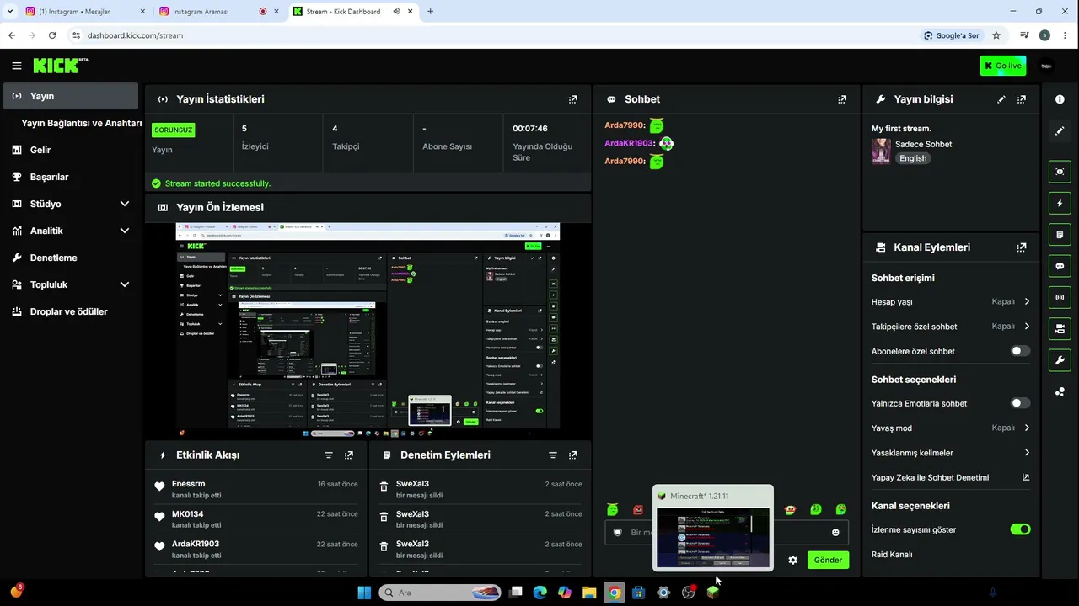The height and width of the screenshot is (606, 1079).
Task: Open Denetleme in the sidebar
Action: (71, 258)
